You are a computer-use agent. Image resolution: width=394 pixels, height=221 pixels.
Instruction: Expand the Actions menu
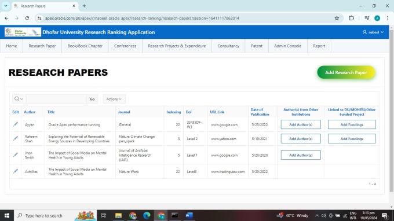pos(114,99)
